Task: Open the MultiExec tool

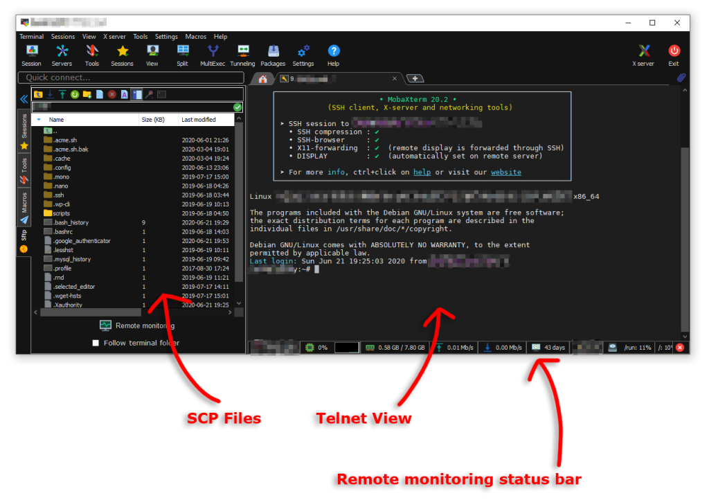Action: pos(213,55)
